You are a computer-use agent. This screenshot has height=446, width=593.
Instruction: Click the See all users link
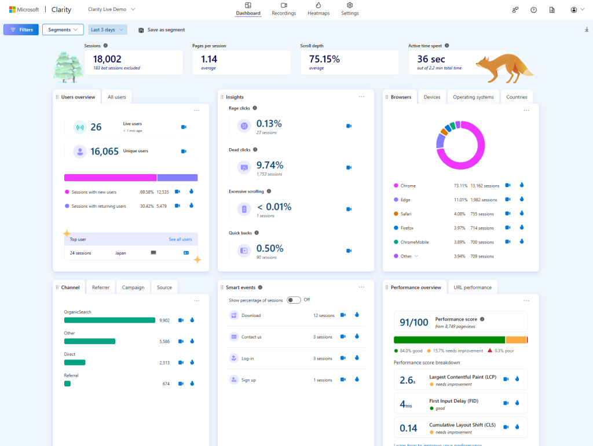[x=182, y=239]
